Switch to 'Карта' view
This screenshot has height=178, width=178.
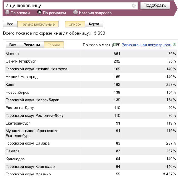coord(94,24)
